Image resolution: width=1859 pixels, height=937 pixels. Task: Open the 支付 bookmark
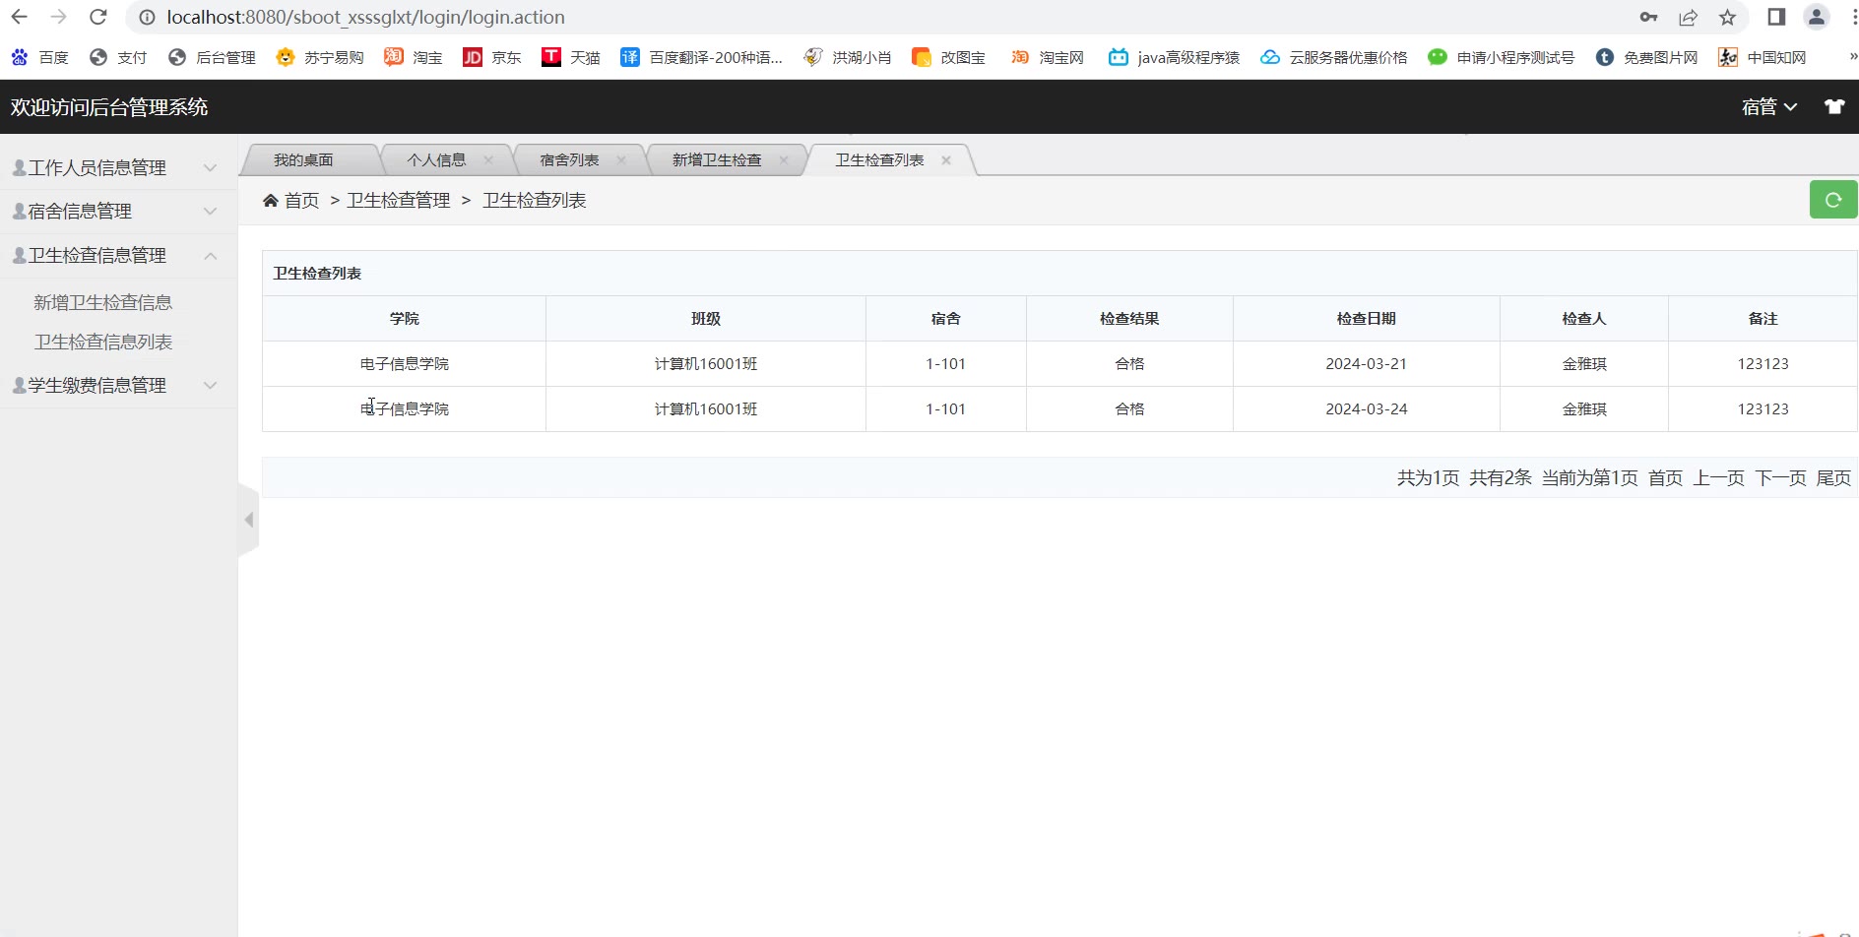pyautogui.click(x=117, y=57)
